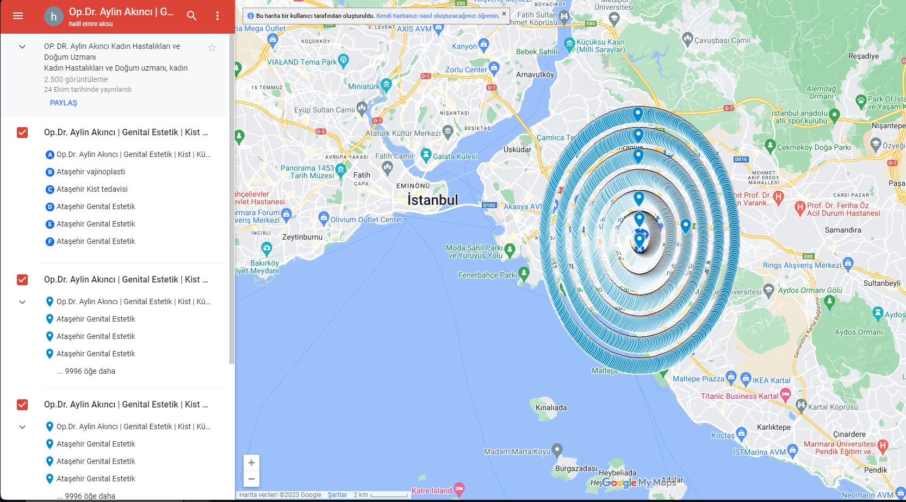
Task: Select marker B 'Ataşehir vajinoplasti'
Action: [49, 172]
